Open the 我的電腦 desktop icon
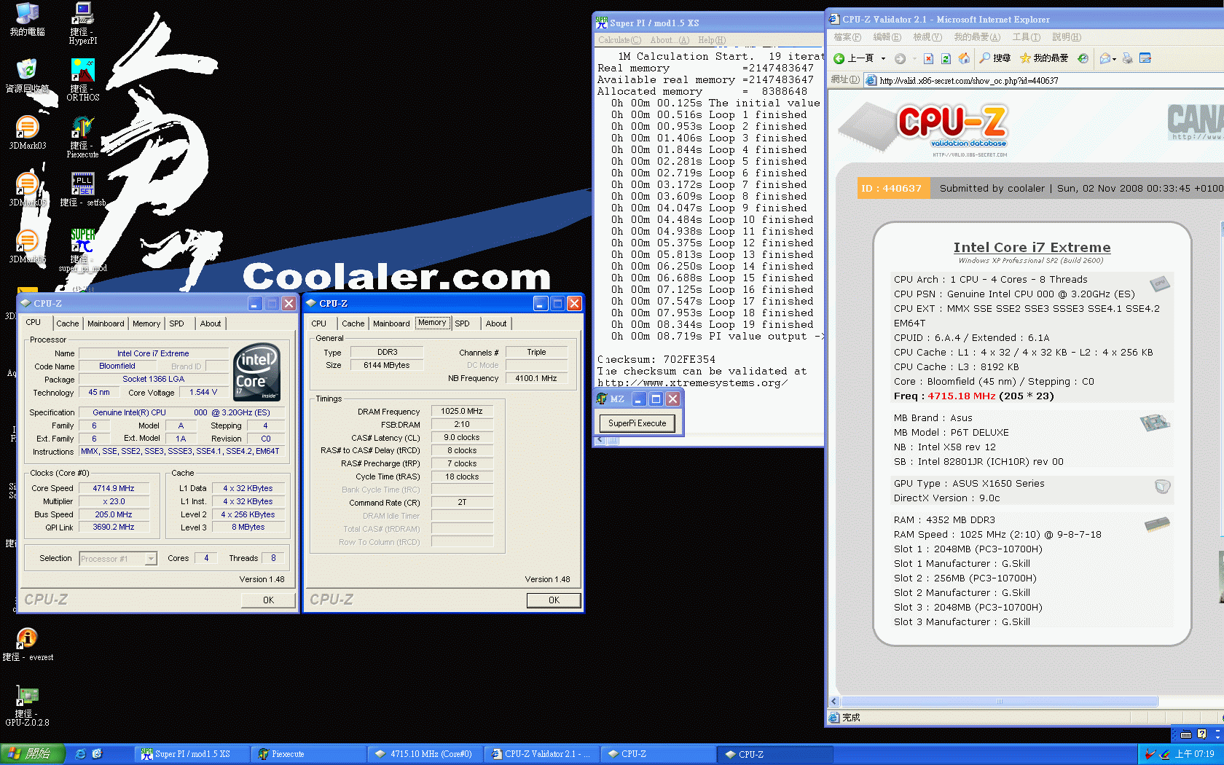The height and width of the screenshot is (765, 1224). tap(27, 20)
